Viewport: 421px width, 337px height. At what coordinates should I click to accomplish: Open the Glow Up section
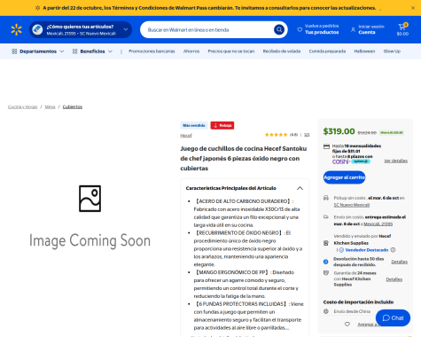(392, 51)
